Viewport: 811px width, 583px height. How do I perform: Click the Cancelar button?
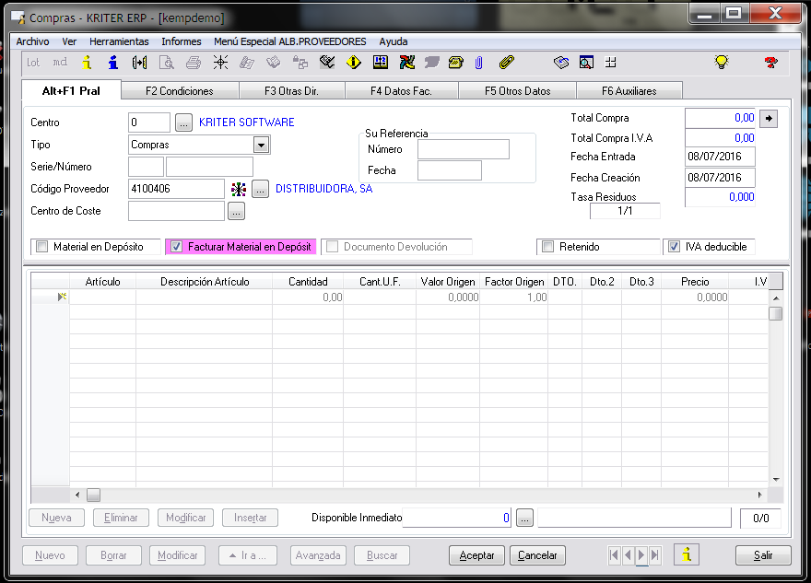[x=537, y=555]
